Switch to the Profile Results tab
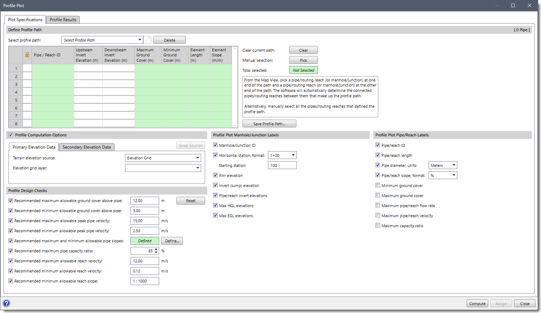The image size is (541, 313). point(63,20)
